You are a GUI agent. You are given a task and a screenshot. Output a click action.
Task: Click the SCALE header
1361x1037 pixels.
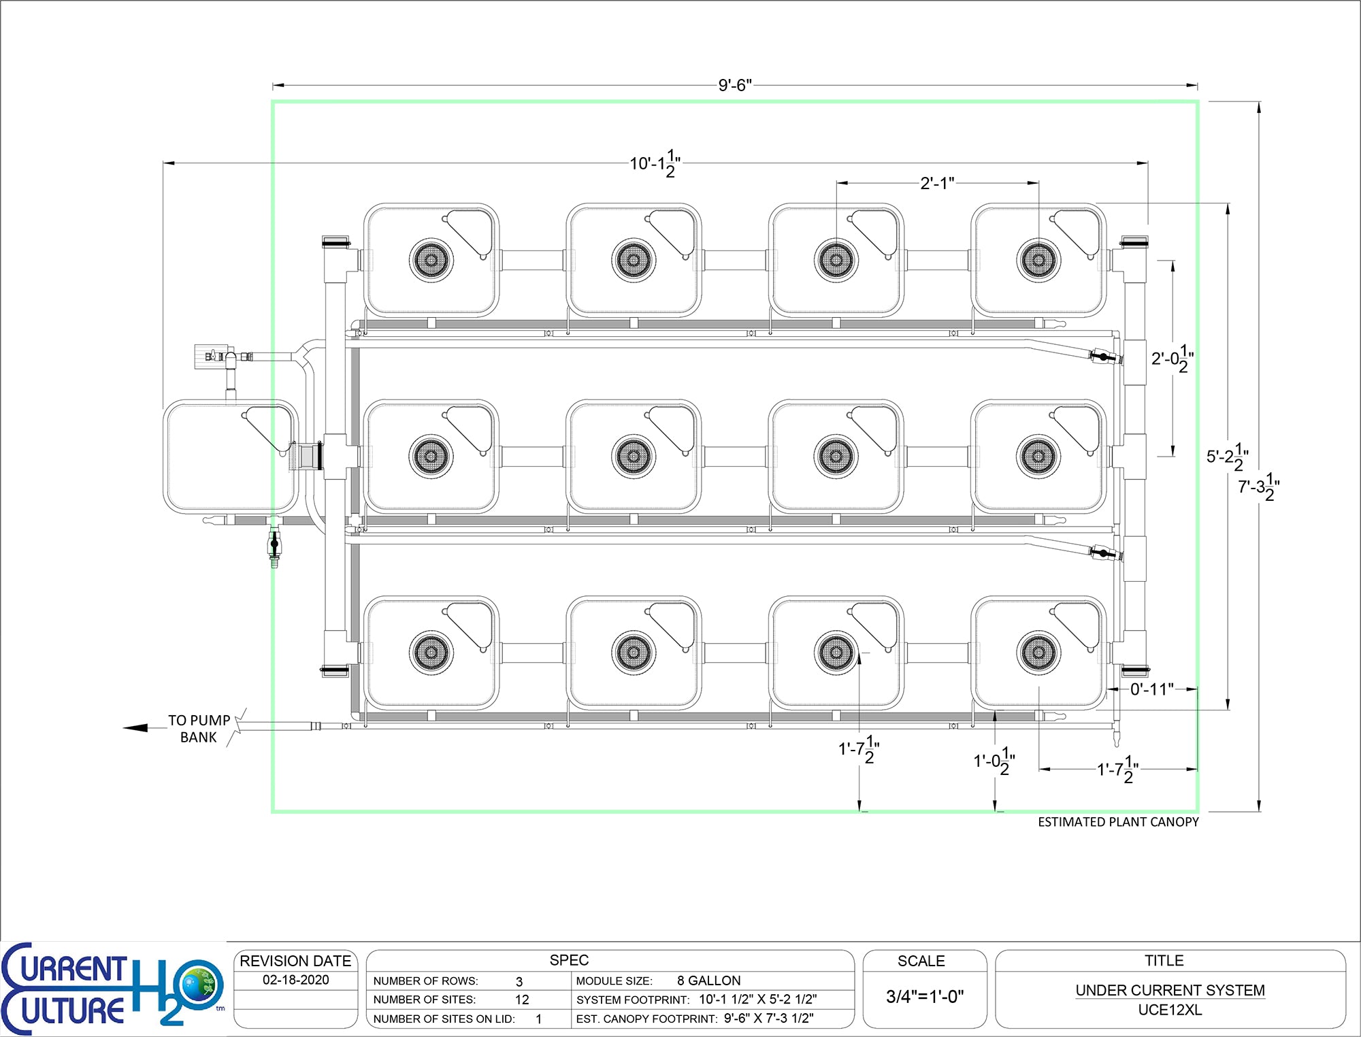coord(921,961)
